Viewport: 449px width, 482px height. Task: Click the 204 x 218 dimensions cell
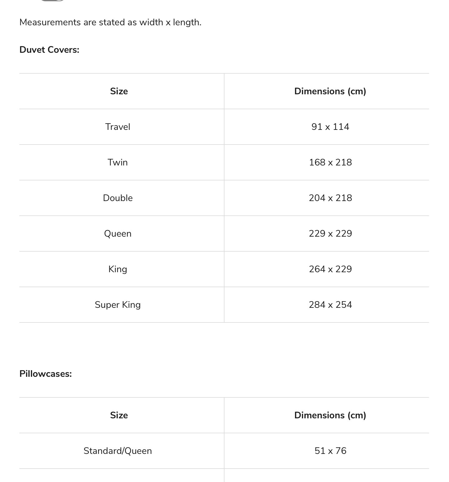330,198
